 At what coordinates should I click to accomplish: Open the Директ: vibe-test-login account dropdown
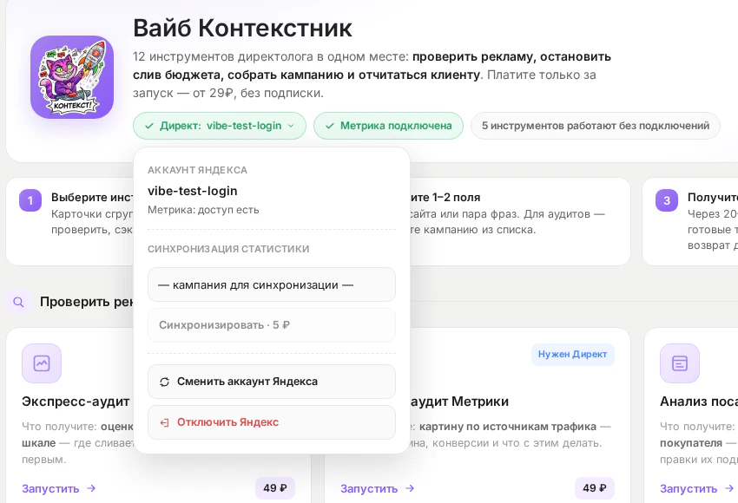(x=220, y=126)
